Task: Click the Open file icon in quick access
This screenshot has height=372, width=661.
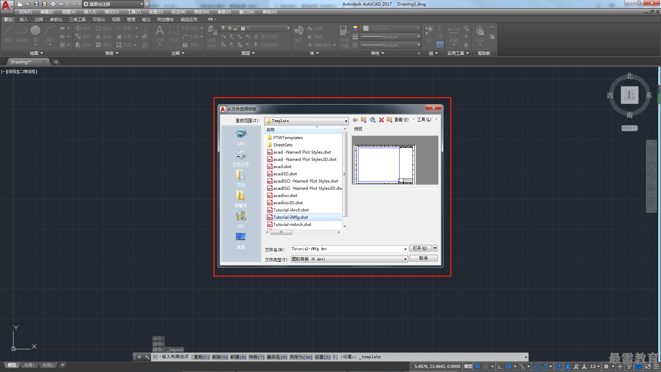Action: 28,4
